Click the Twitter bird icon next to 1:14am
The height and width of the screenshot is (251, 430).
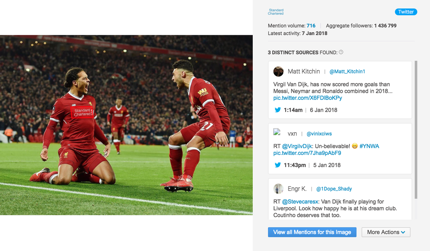click(x=278, y=110)
